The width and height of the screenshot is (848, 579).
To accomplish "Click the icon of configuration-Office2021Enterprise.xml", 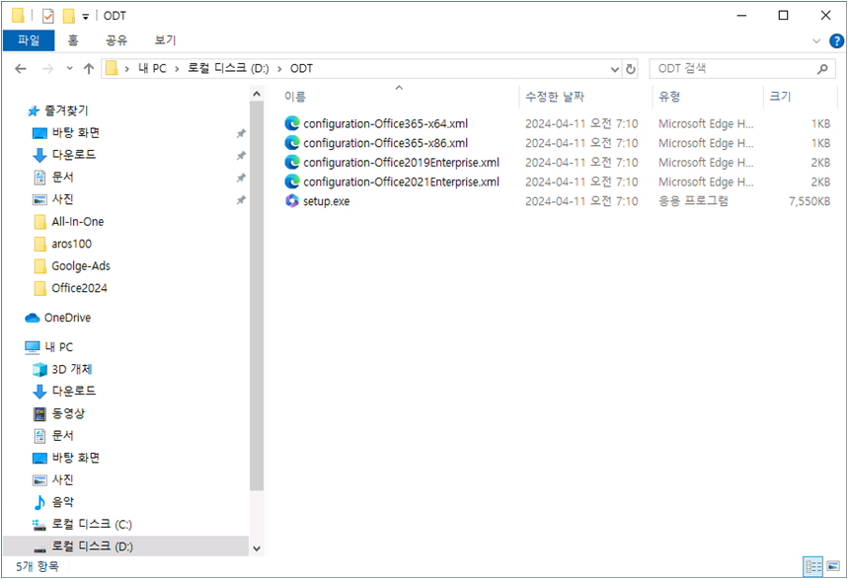I will coord(292,181).
